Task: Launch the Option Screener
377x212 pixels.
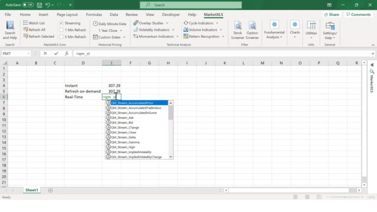Action: (252, 30)
